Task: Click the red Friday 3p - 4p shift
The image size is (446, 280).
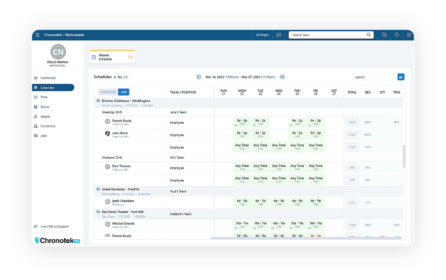Action: point(316,235)
